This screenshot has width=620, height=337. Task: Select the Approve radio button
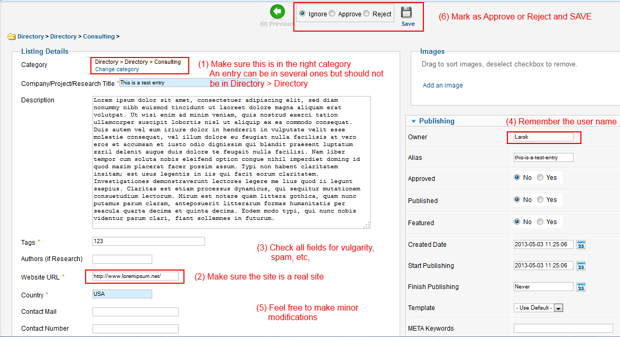tap(332, 14)
